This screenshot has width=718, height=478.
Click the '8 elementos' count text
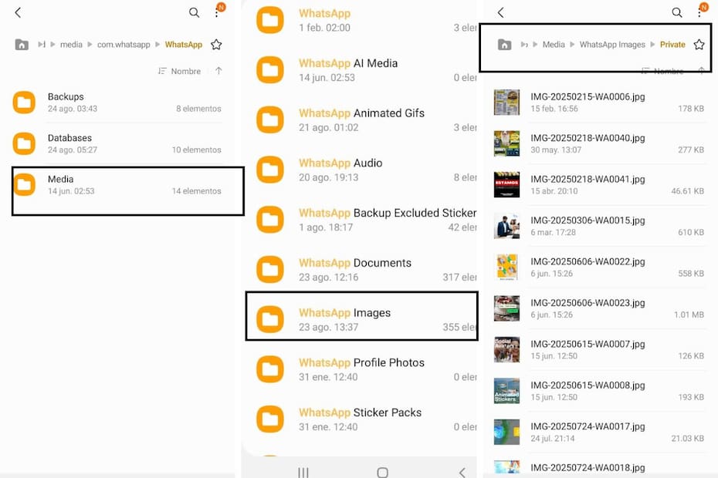[x=198, y=109]
